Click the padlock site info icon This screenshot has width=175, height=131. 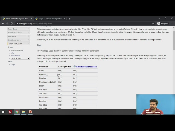click(x=17, y=23)
